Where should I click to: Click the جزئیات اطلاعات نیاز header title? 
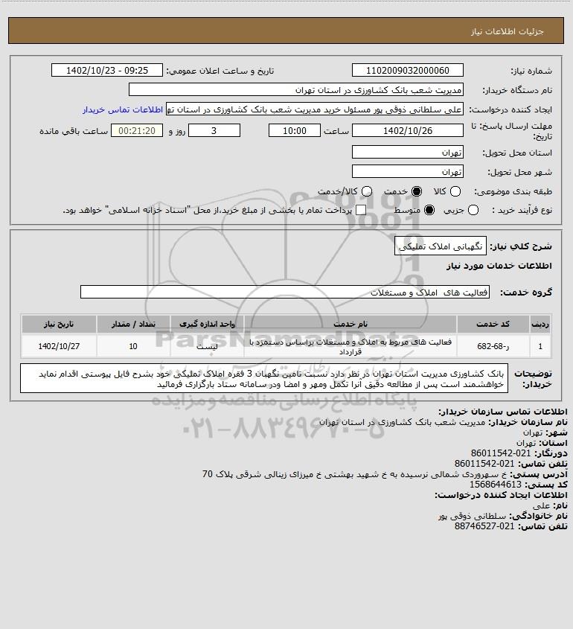(x=508, y=31)
